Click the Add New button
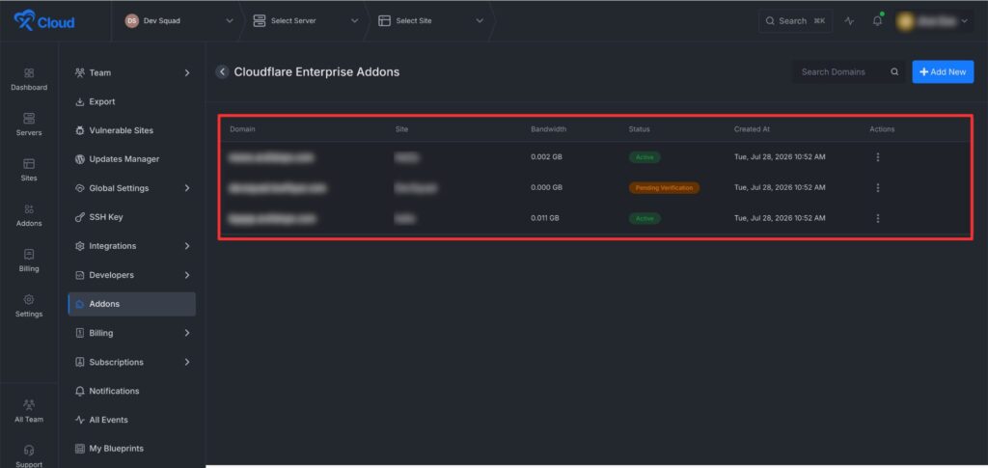The height and width of the screenshot is (468, 988). (943, 71)
